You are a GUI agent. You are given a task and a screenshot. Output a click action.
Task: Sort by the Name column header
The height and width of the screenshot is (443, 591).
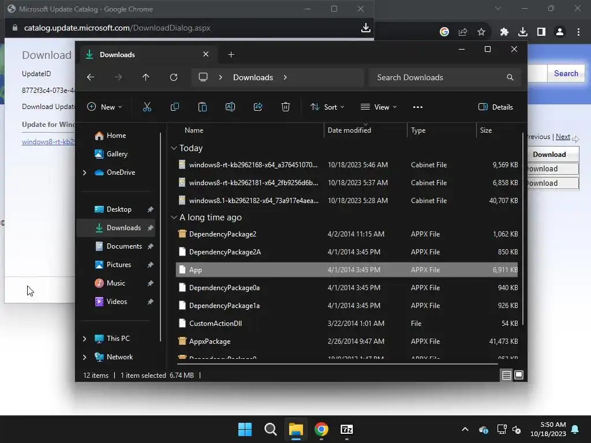tap(194, 130)
